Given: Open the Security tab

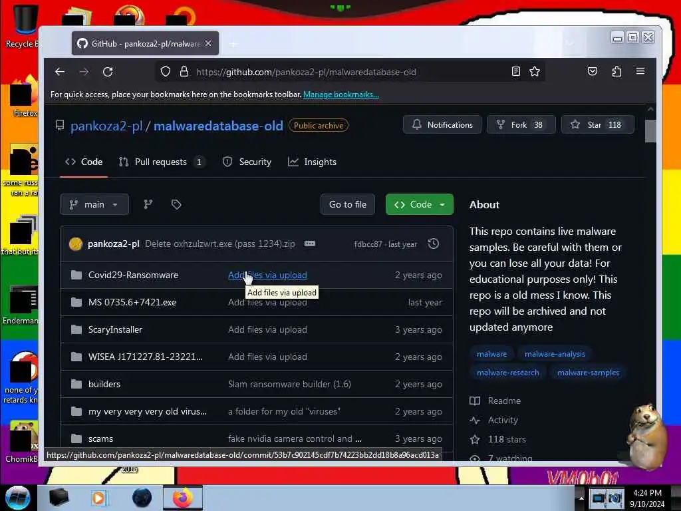Looking at the screenshot, I should tap(247, 162).
